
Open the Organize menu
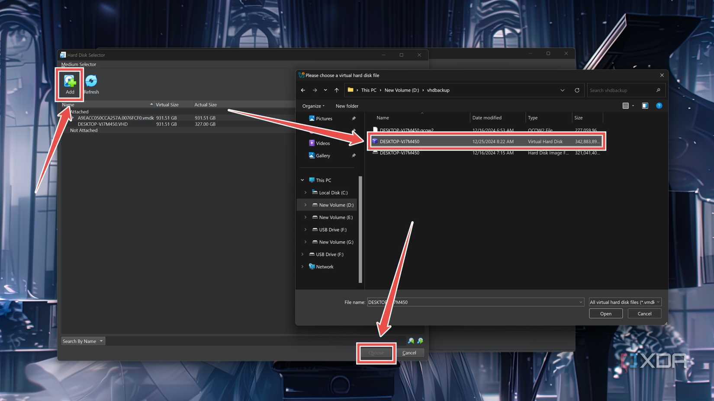pyautogui.click(x=313, y=106)
